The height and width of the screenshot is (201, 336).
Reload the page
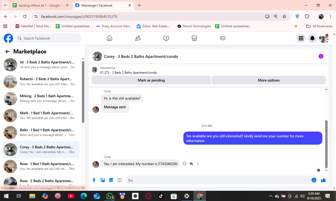[25, 17]
